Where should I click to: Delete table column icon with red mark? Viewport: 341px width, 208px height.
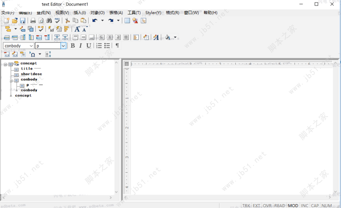(x=47, y=37)
